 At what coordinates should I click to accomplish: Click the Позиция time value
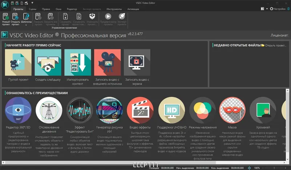point(167,168)
